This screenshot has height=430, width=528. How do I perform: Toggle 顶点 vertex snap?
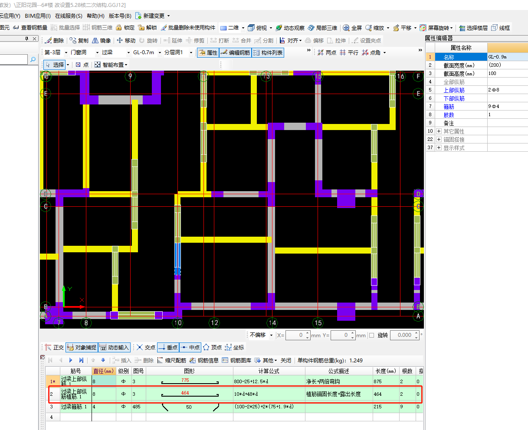(x=213, y=347)
